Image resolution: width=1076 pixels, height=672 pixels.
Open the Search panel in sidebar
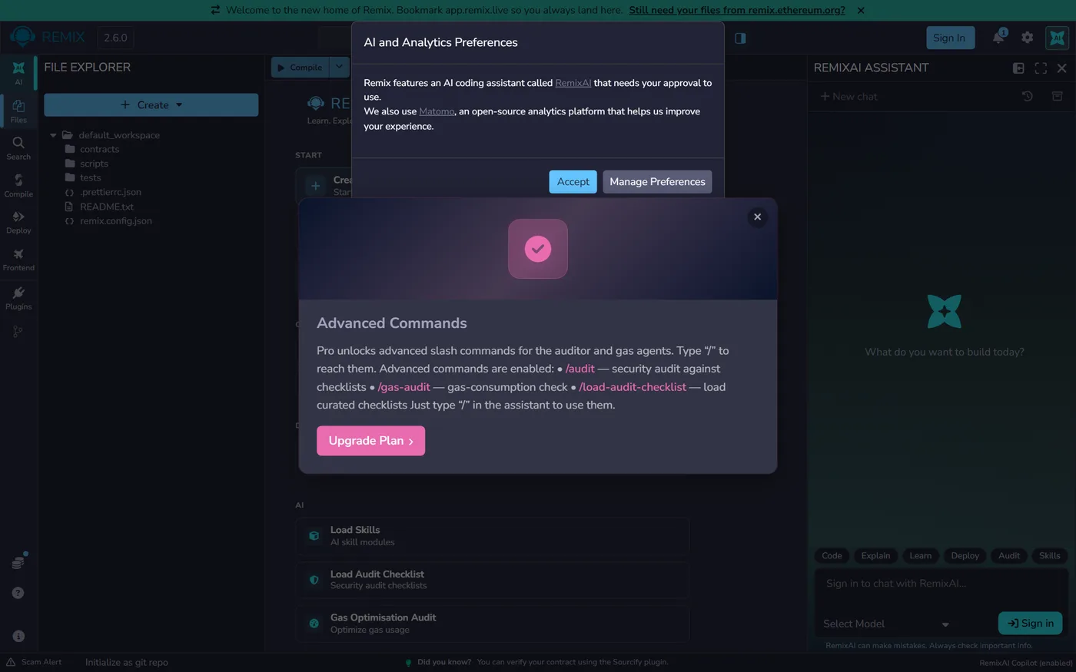coord(18,147)
